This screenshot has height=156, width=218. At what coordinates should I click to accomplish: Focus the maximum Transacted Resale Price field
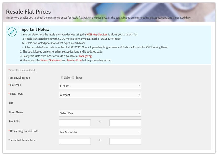pos(125,141)
